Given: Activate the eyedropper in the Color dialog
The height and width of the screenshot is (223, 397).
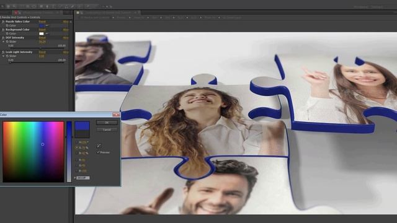Looking at the screenshot, I should (x=99, y=146).
